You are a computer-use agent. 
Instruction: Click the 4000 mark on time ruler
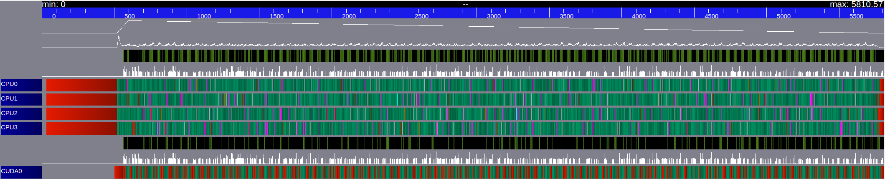pos(639,16)
